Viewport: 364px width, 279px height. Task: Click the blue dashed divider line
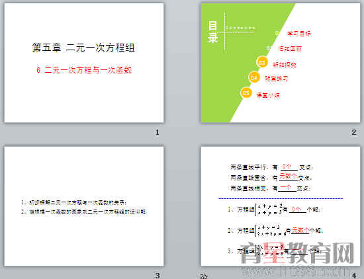click(x=281, y=198)
